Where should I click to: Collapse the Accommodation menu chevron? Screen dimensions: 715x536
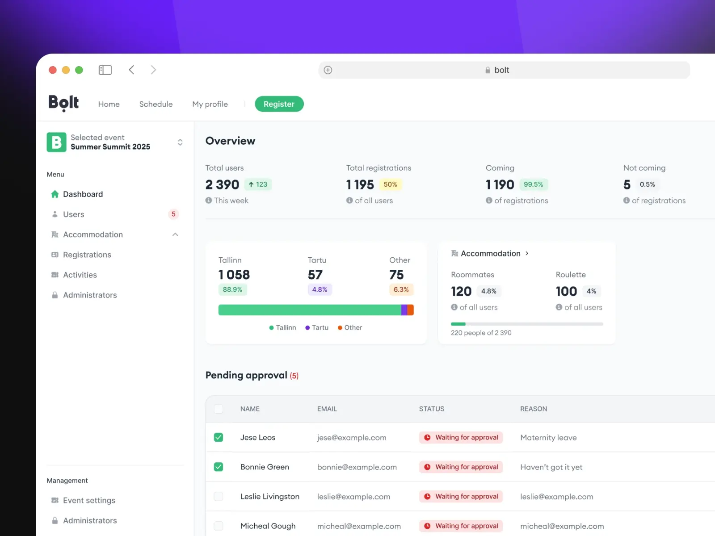(175, 234)
